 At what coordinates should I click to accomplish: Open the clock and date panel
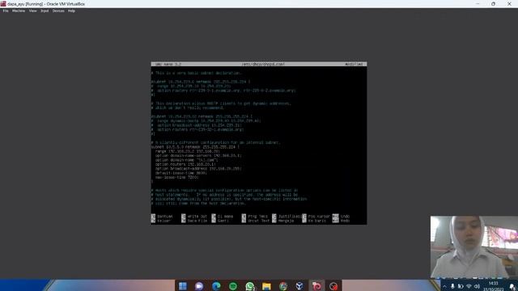click(x=493, y=286)
